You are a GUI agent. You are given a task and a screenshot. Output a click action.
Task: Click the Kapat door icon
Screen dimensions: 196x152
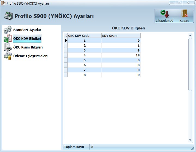pyautogui.click(x=185, y=14)
